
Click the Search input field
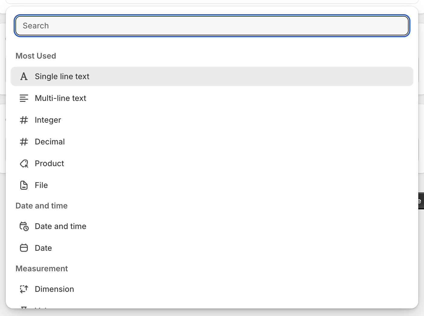212,26
